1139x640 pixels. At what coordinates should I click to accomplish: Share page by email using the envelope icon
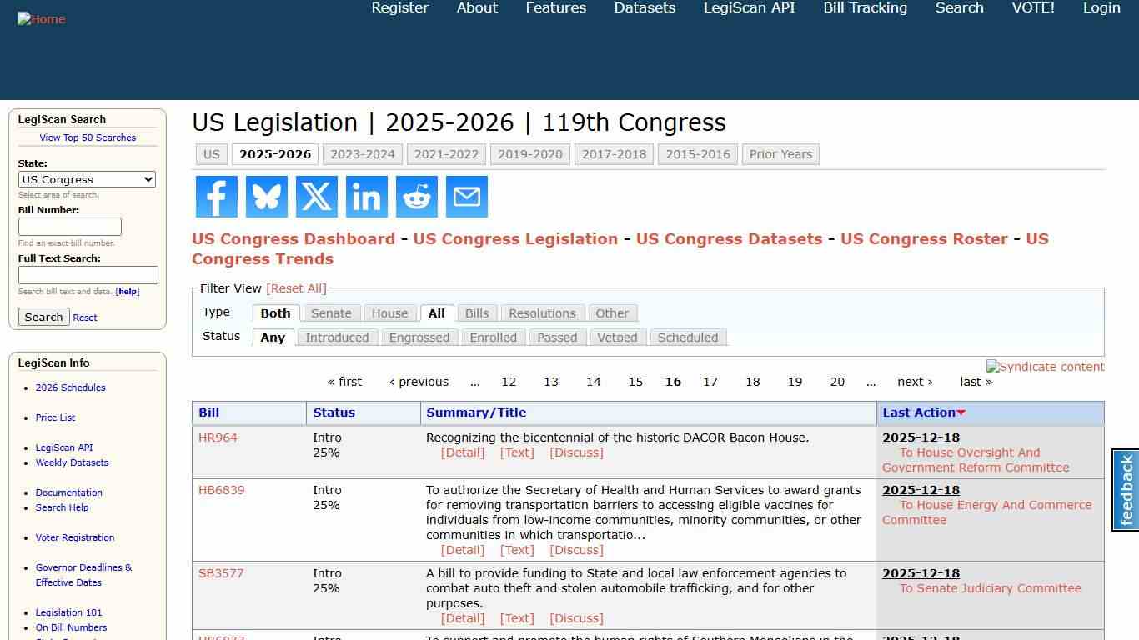pos(466,197)
